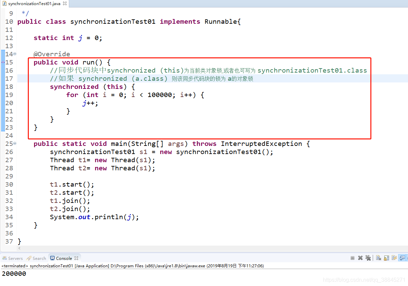Activate the Console tab

(64, 258)
